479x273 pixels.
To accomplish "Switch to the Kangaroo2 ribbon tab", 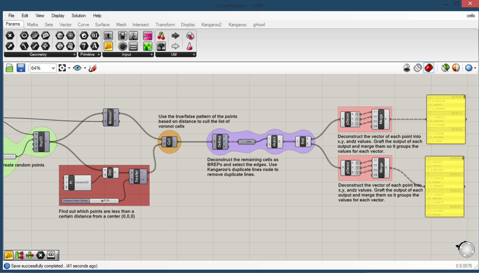I will 211,25.
